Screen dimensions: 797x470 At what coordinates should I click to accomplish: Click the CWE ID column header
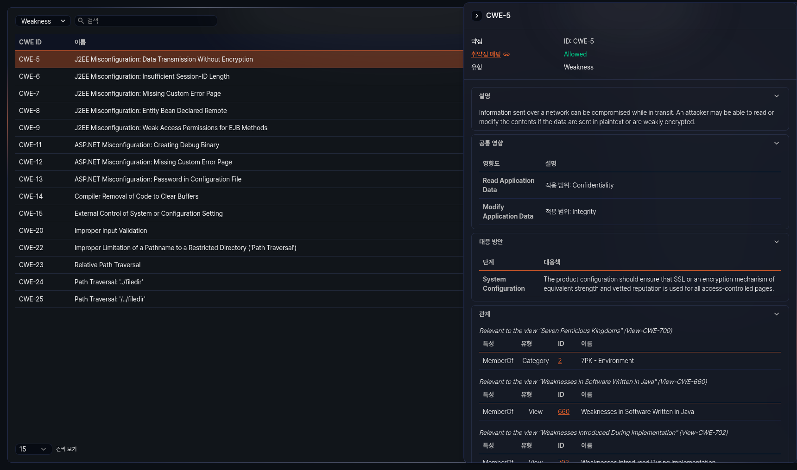click(30, 42)
